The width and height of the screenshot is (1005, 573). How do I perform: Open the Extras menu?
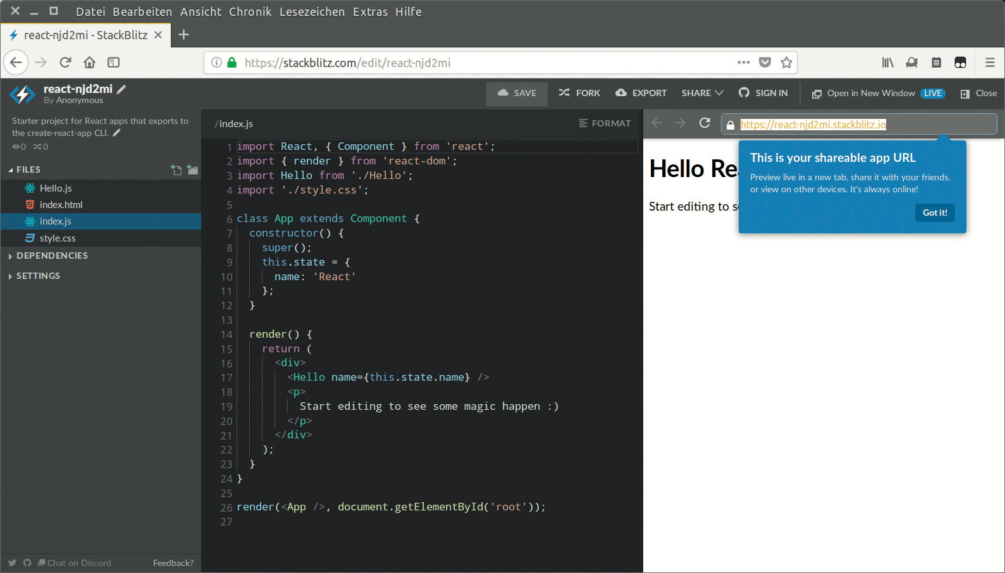tap(370, 11)
